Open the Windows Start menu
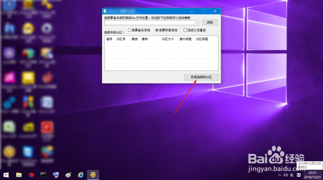Screen dimensions: 323x180 click(6, 175)
